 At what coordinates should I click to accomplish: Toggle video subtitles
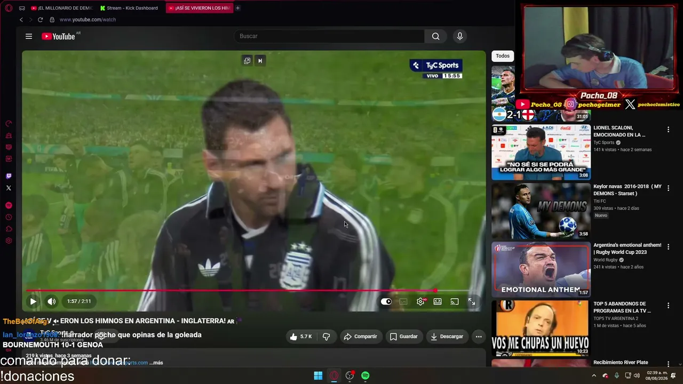coord(403,301)
